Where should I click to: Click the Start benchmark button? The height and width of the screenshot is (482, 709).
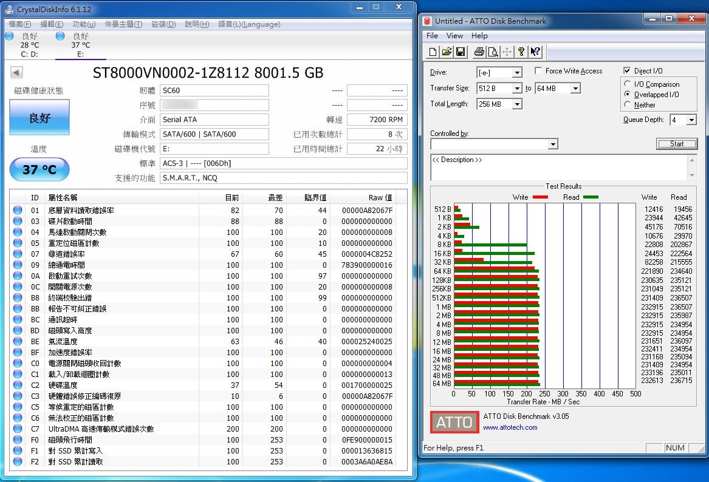(676, 144)
